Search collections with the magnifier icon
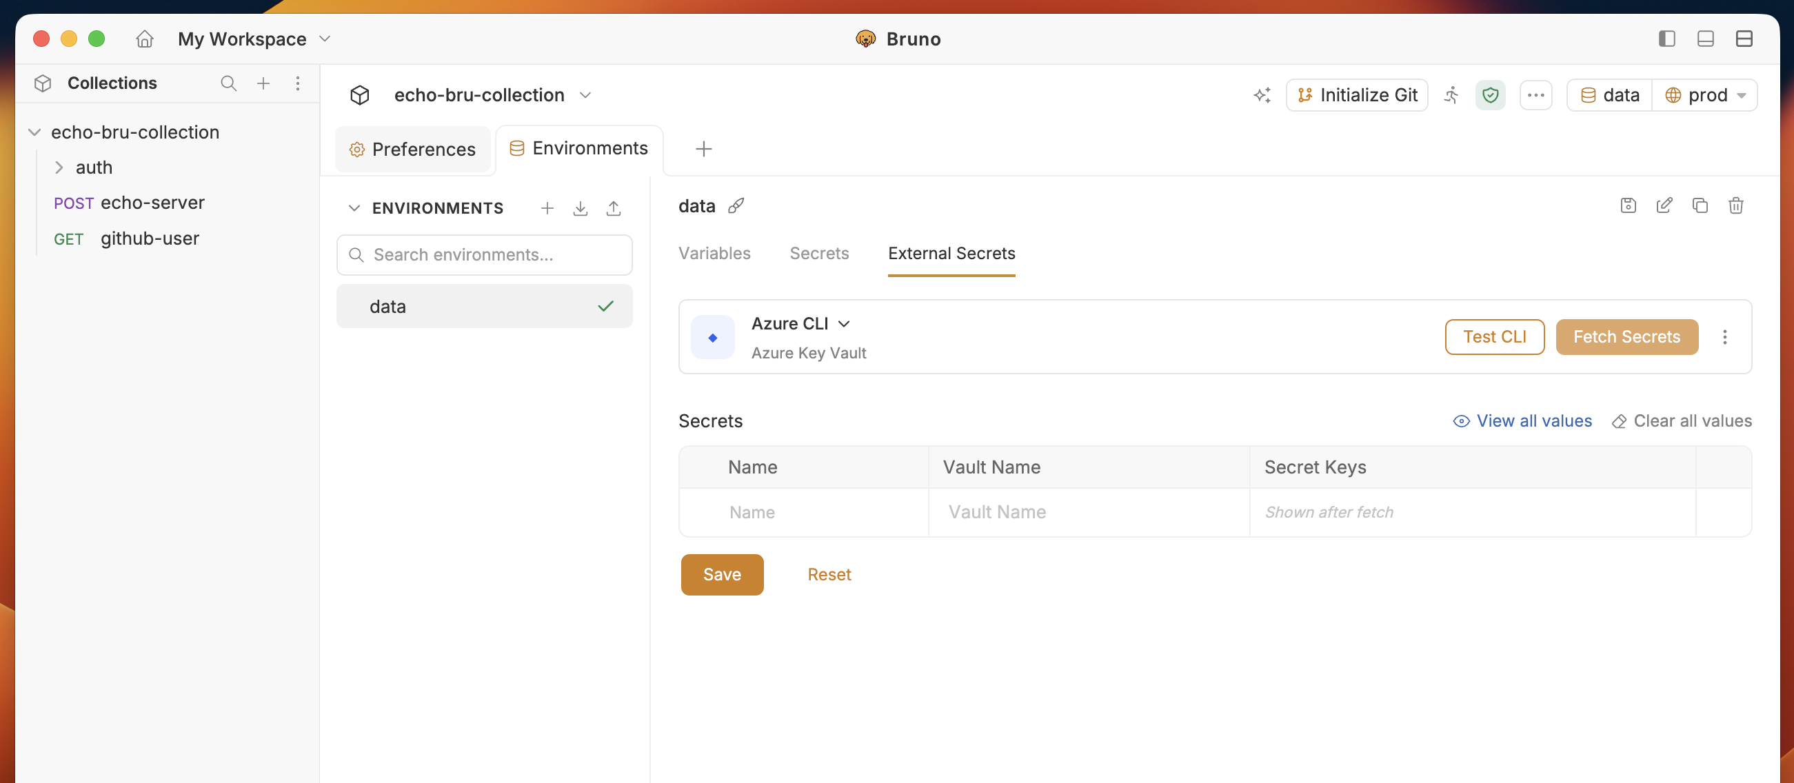 click(228, 83)
